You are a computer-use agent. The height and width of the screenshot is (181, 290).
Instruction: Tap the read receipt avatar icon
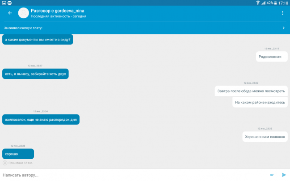coord(5,163)
